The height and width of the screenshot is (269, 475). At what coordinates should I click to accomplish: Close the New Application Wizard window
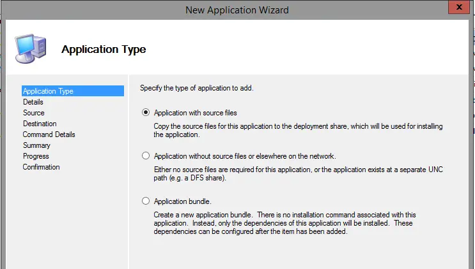pyautogui.click(x=459, y=7)
